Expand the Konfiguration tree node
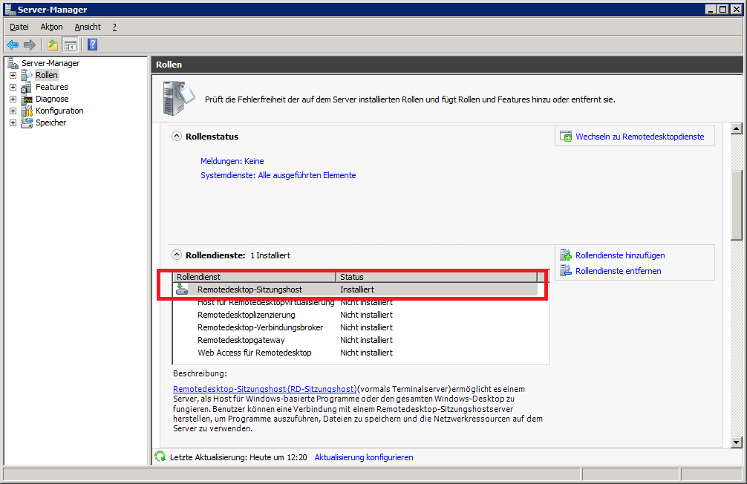The height and width of the screenshot is (484, 747). pyautogui.click(x=13, y=111)
